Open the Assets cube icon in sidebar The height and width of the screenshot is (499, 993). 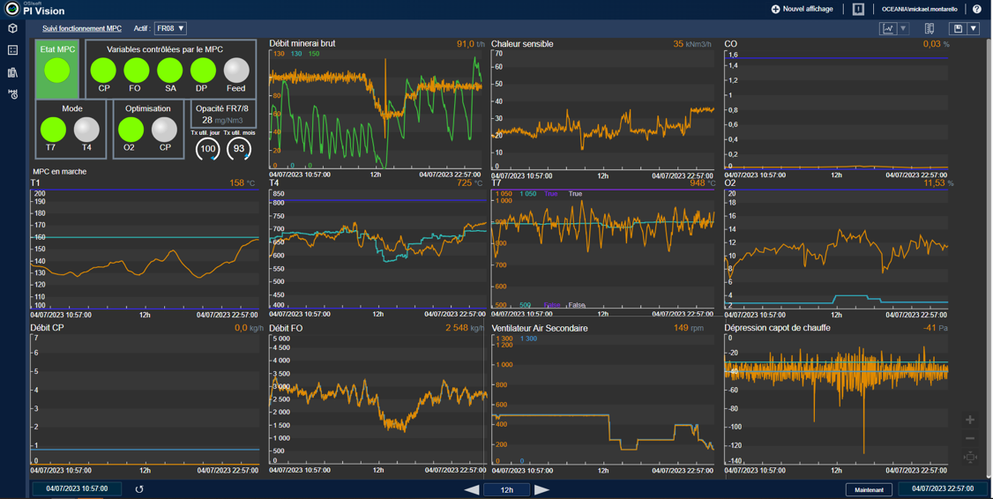click(x=12, y=29)
